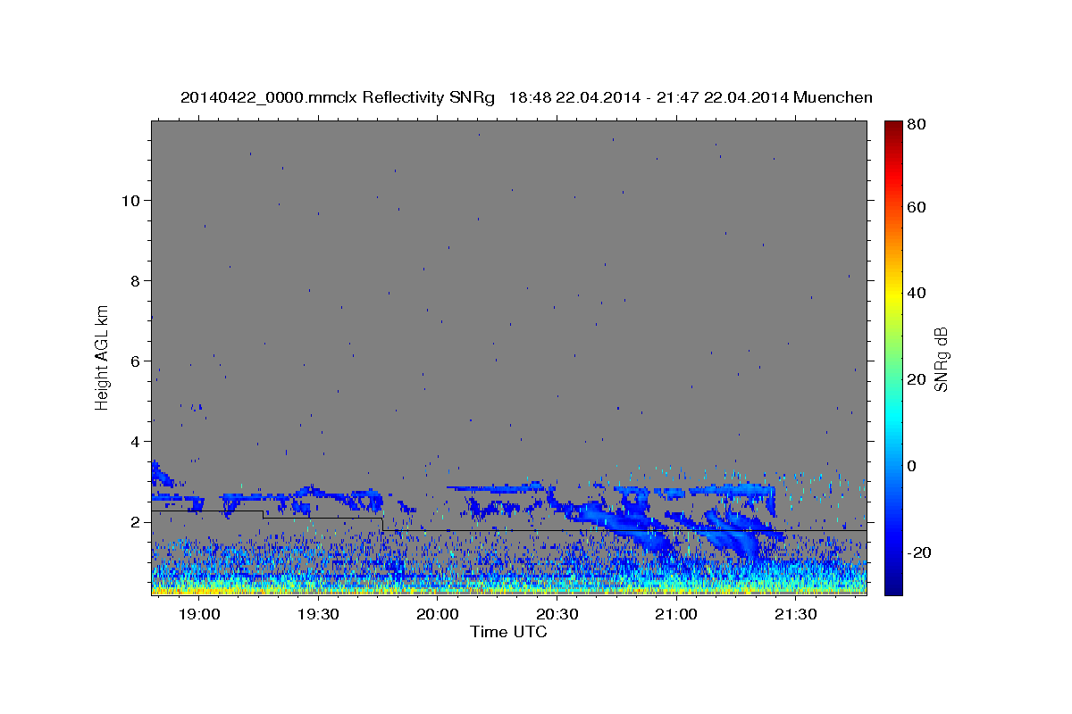Screen dimensions: 1072x714
Task: Click the colorbar value 60
Action: click(x=917, y=207)
